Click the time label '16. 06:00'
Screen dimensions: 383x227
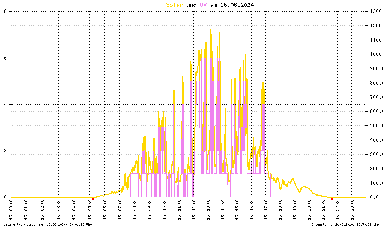(x=105, y=209)
